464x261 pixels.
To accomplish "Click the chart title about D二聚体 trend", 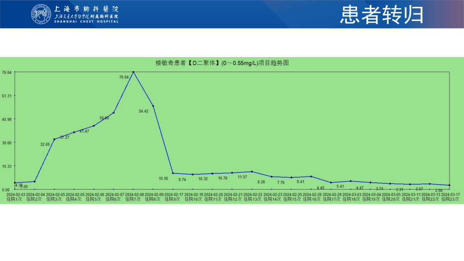I will [x=222, y=63].
